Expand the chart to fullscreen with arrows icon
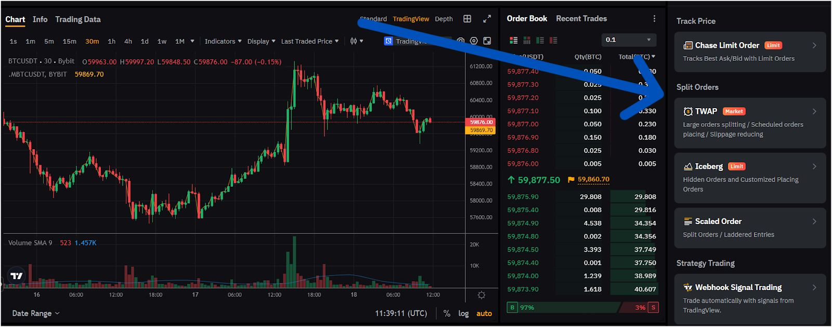Screen dimensions: 832x327 [487, 19]
